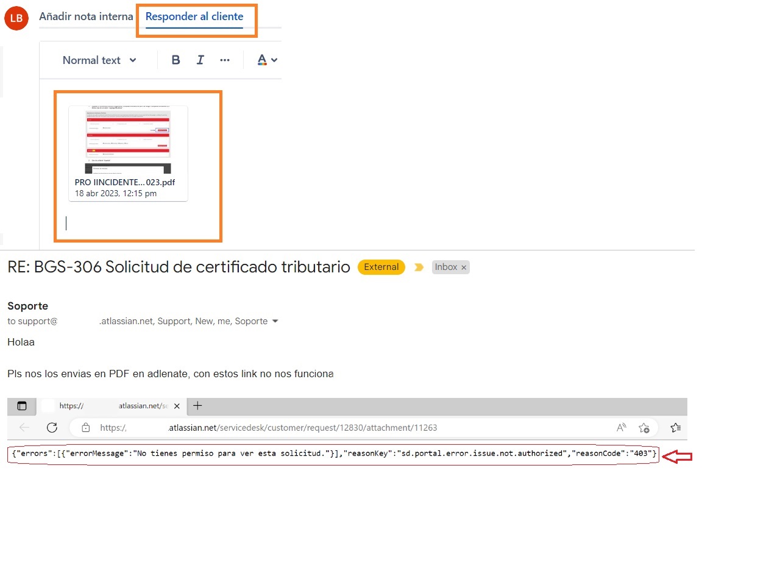Screen dimensions: 780x585
Task: Open the PRO IINCIDENTE PDF attachment thumbnail
Action: [x=128, y=153]
